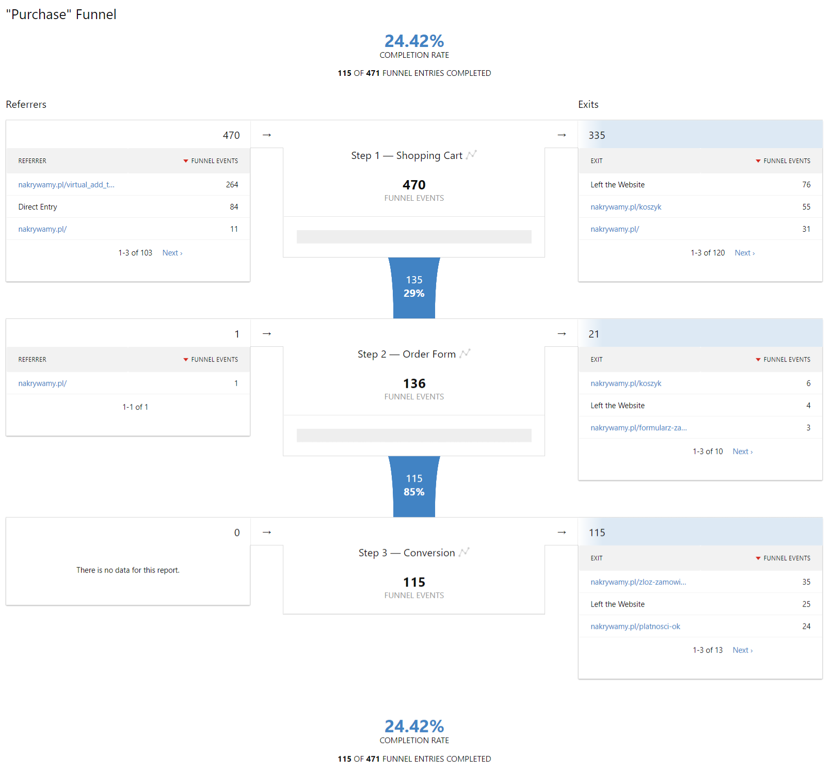Open row evolution icon for Step 3 Conversion
831x769 pixels.
point(464,552)
